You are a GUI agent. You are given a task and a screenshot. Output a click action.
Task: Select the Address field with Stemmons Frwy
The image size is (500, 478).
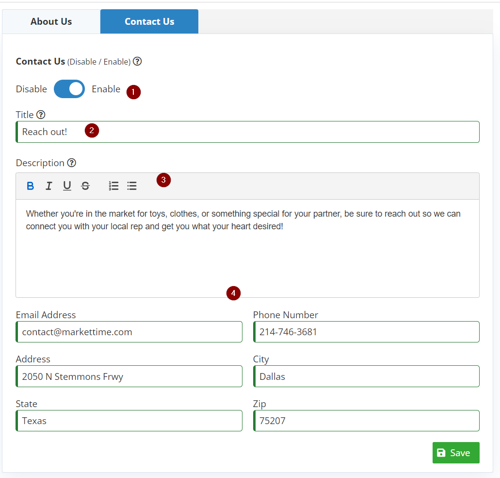tap(129, 376)
